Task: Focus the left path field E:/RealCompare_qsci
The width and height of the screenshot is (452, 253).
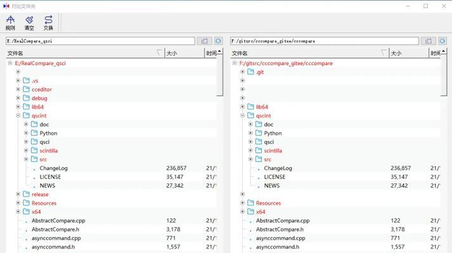Action: coord(100,41)
